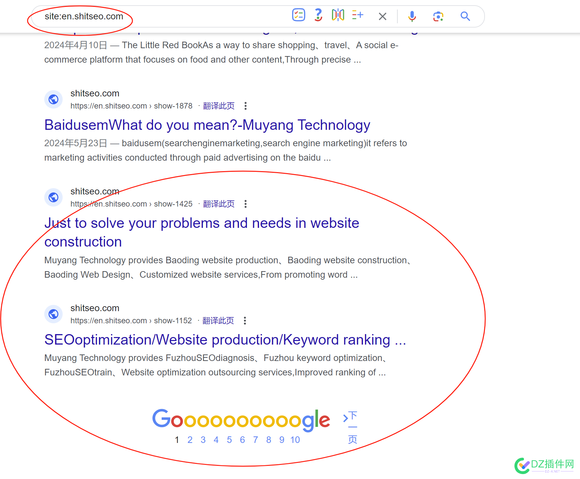Click globe favicon of show-1878 result
Viewport: 580px width, 479px height.
pos(53,99)
